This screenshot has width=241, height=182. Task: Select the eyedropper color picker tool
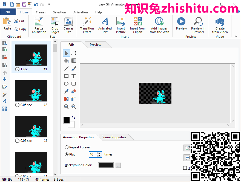[x=66, y=91]
